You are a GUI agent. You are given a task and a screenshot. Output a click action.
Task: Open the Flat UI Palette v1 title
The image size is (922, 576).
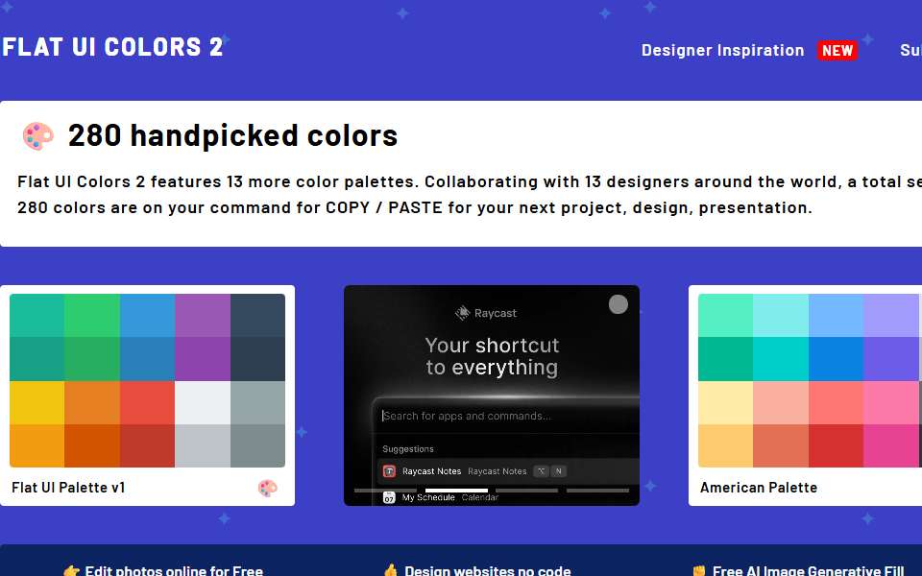(x=68, y=488)
